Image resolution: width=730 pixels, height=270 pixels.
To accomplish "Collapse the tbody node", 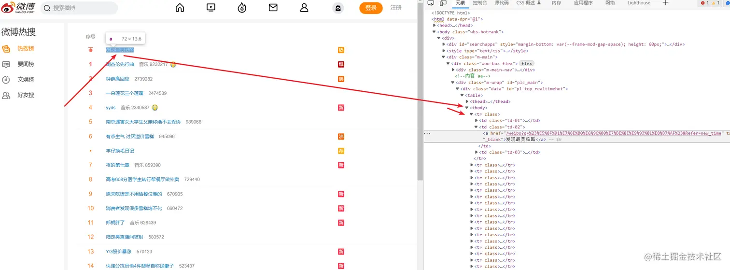I will tap(467, 108).
